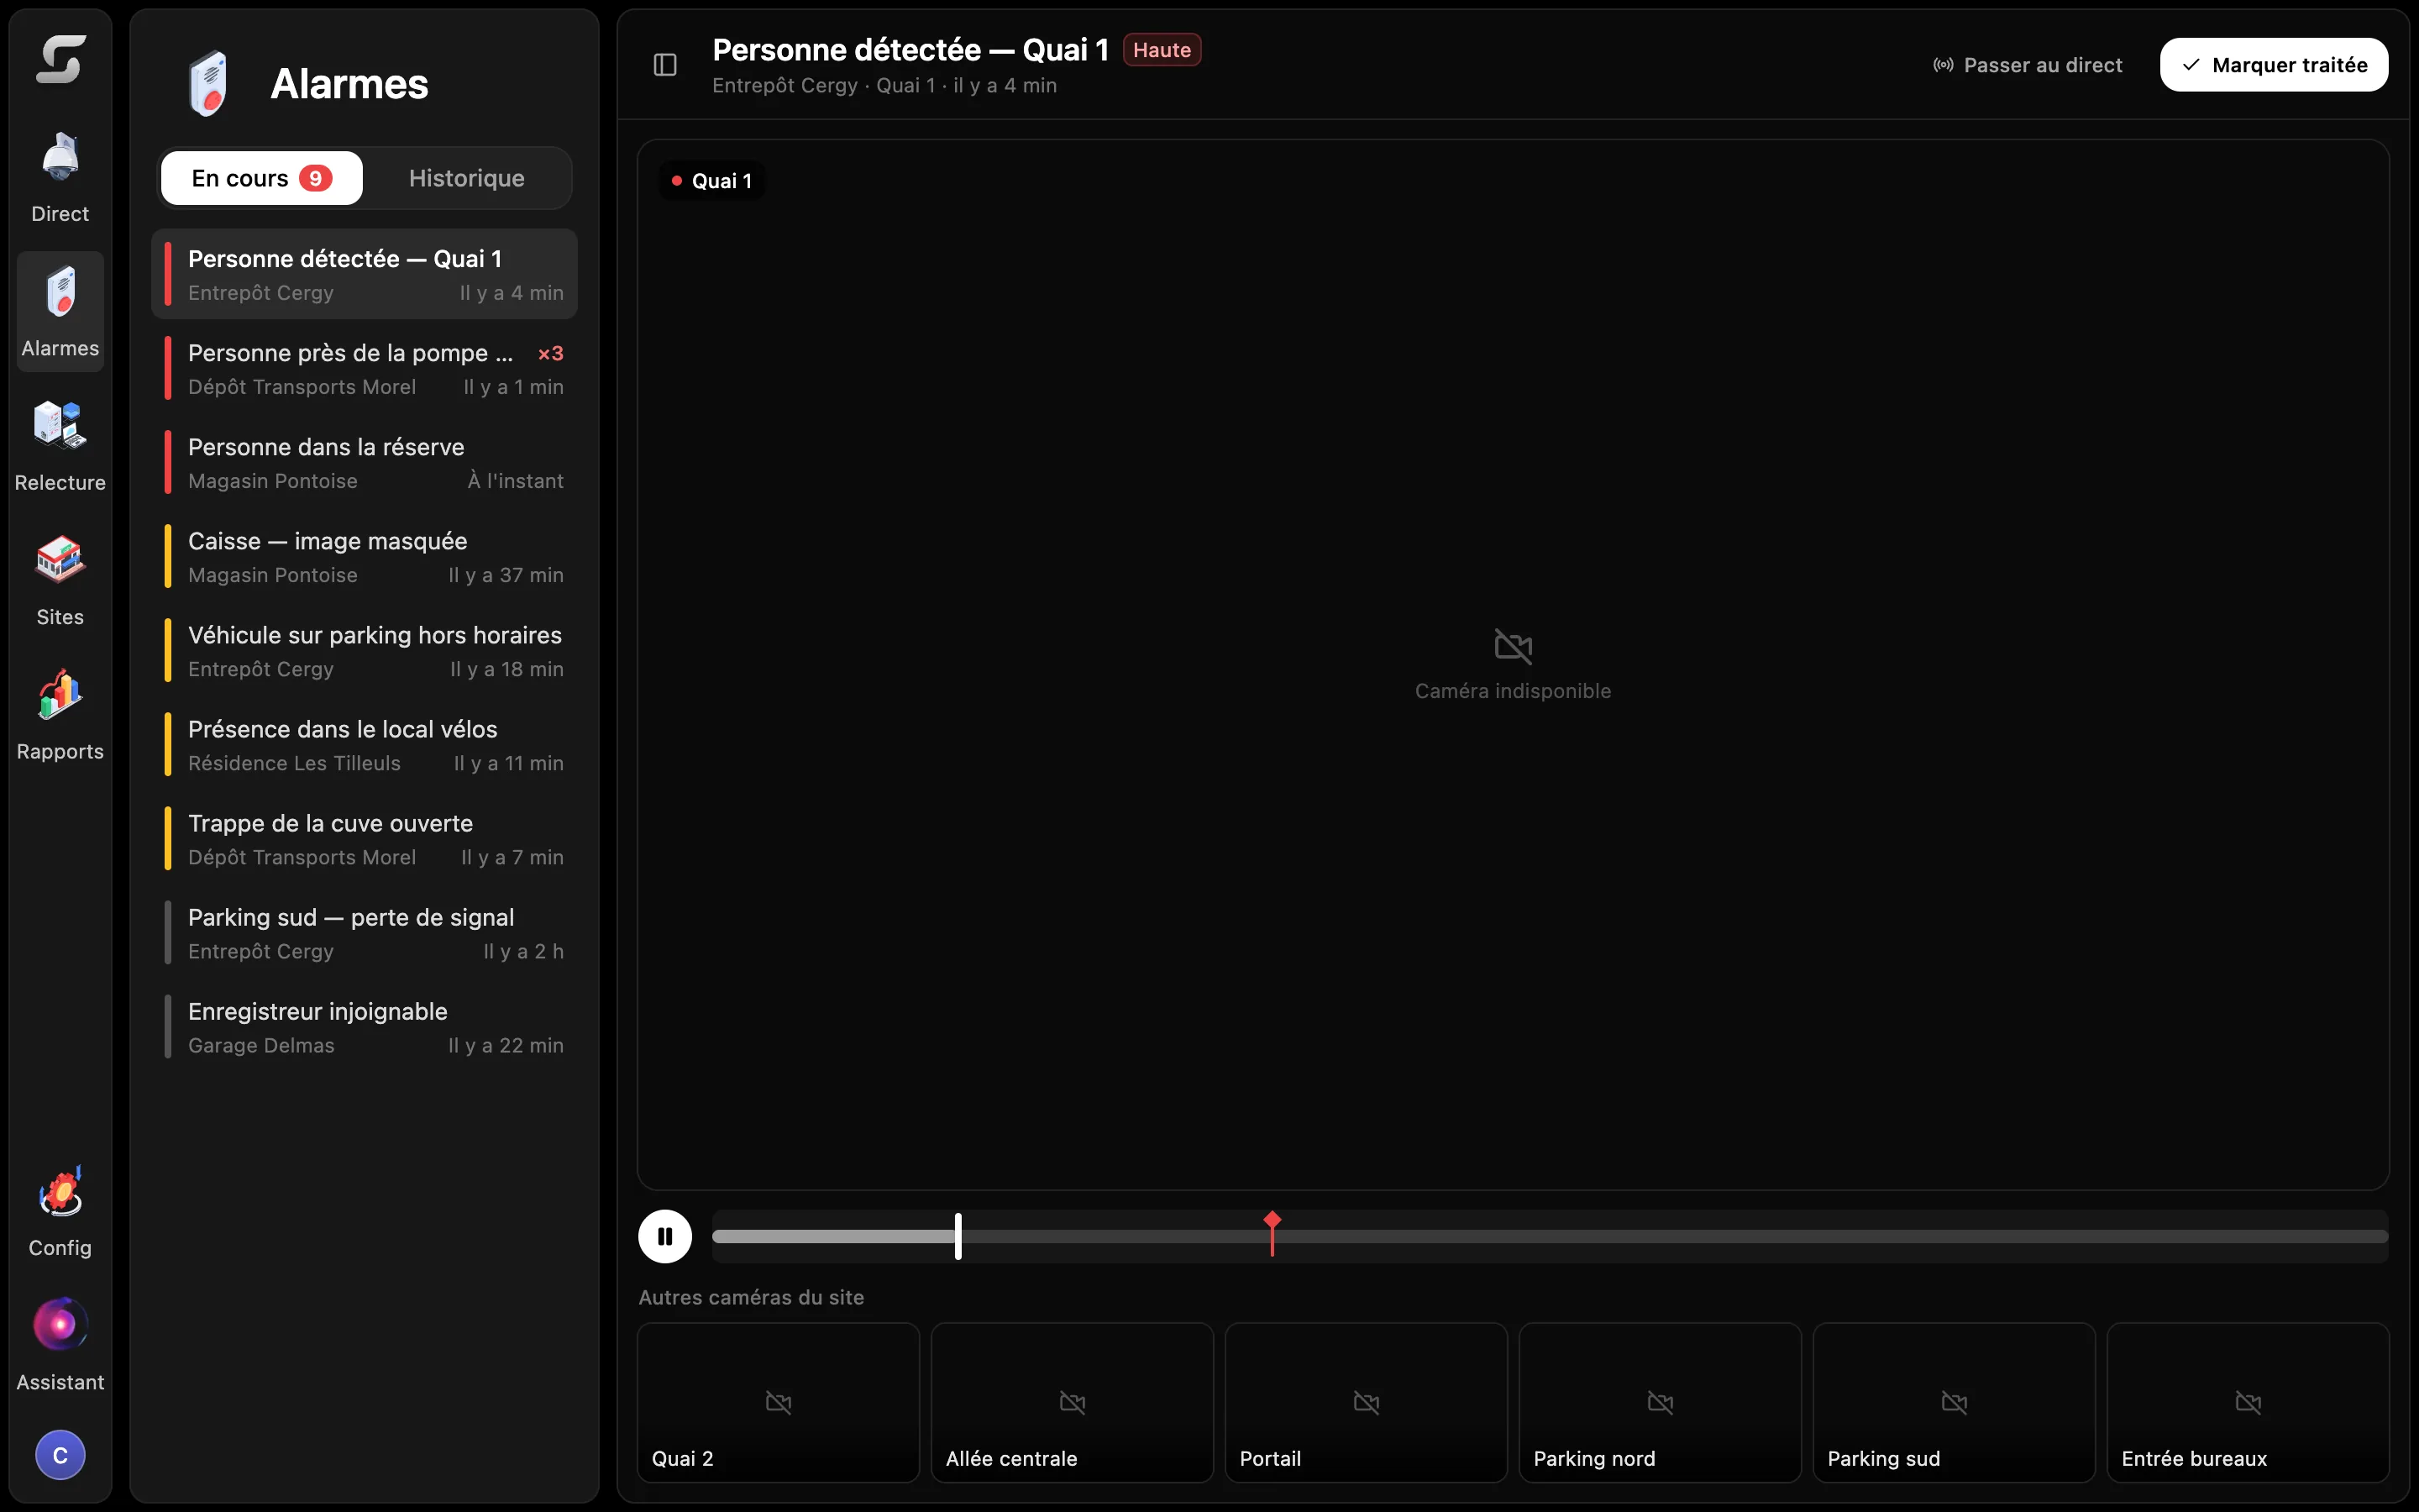
Task: Open the Direct live view section
Action: [x=60, y=176]
